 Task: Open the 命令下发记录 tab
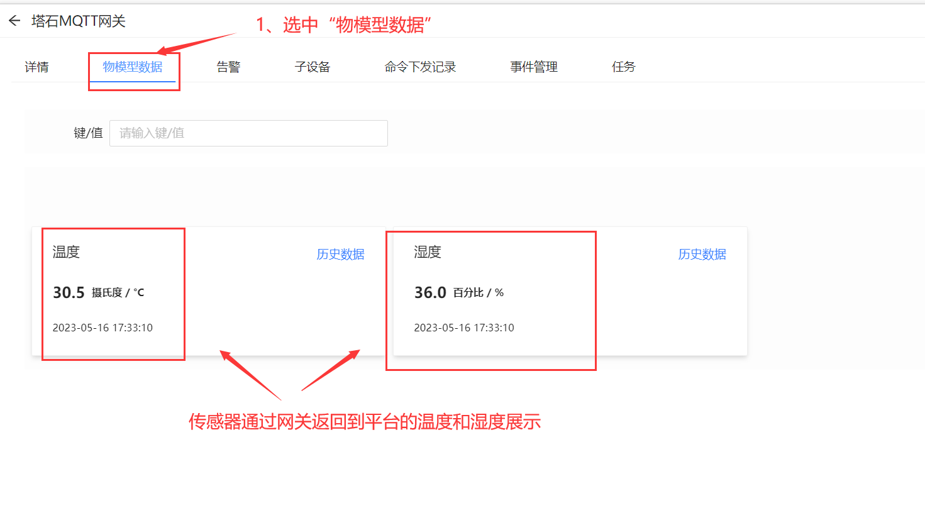420,67
